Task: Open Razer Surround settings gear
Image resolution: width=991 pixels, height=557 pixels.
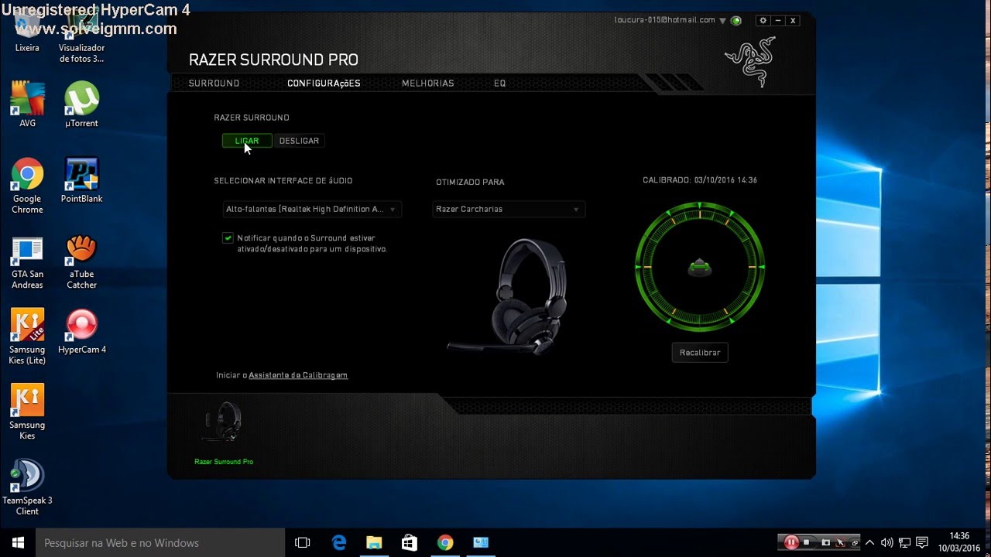Action: click(x=763, y=20)
